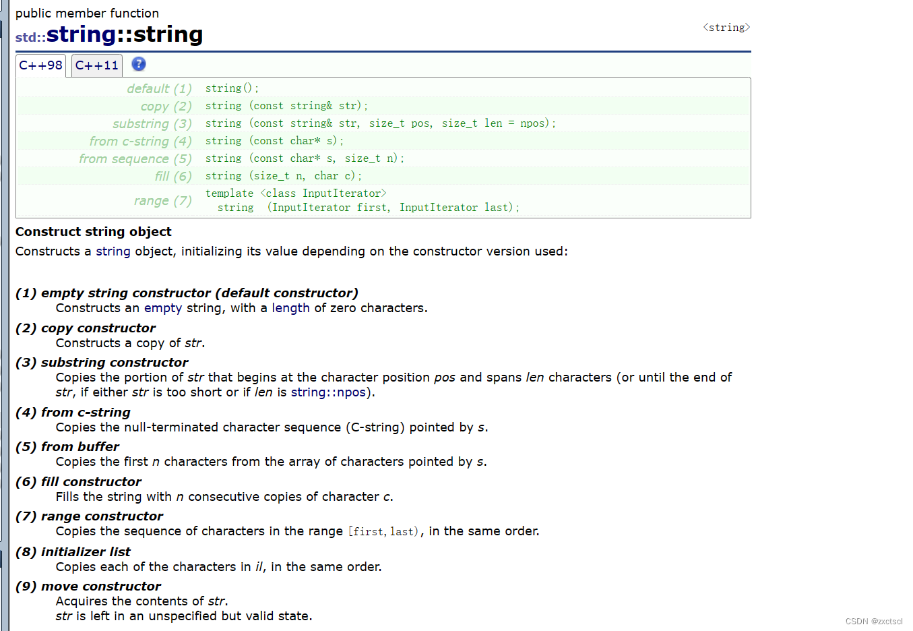Image resolution: width=913 pixels, height=631 pixels.
Task: Open the 'length' link in default constructor description
Action: click(x=290, y=308)
